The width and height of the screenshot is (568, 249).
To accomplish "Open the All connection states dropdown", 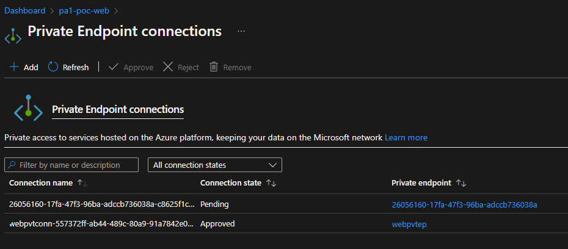I will [x=214, y=165].
